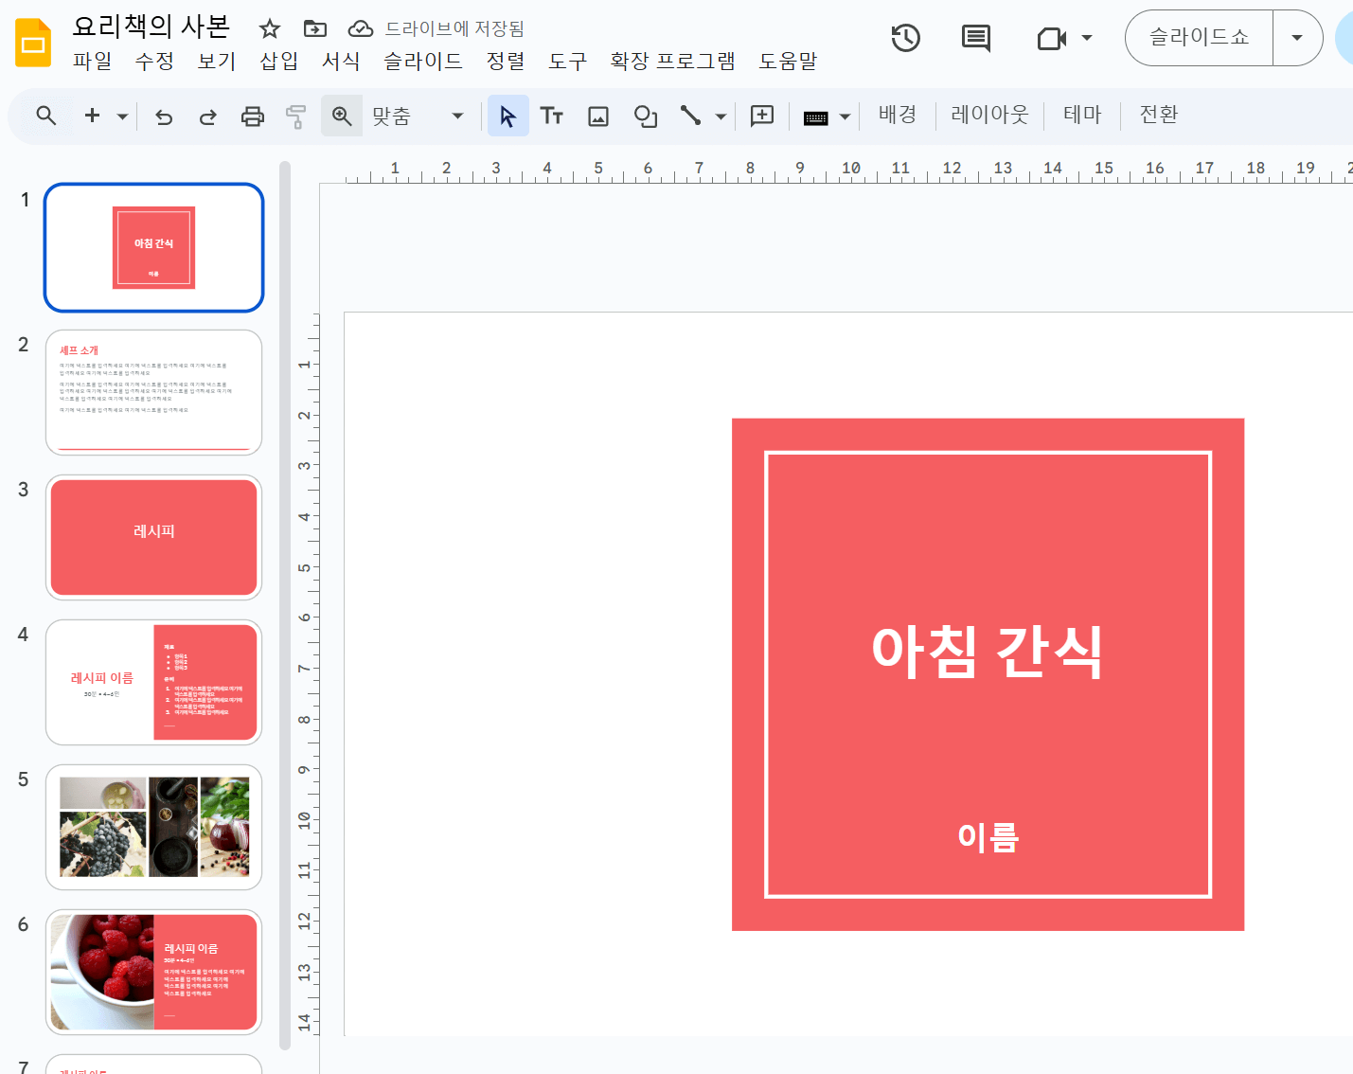Open the 보기 menu
Image resolution: width=1353 pixels, height=1074 pixels.
(x=217, y=61)
